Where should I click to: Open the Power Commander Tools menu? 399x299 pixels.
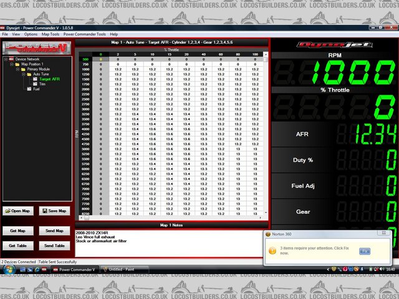(x=85, y=34)
